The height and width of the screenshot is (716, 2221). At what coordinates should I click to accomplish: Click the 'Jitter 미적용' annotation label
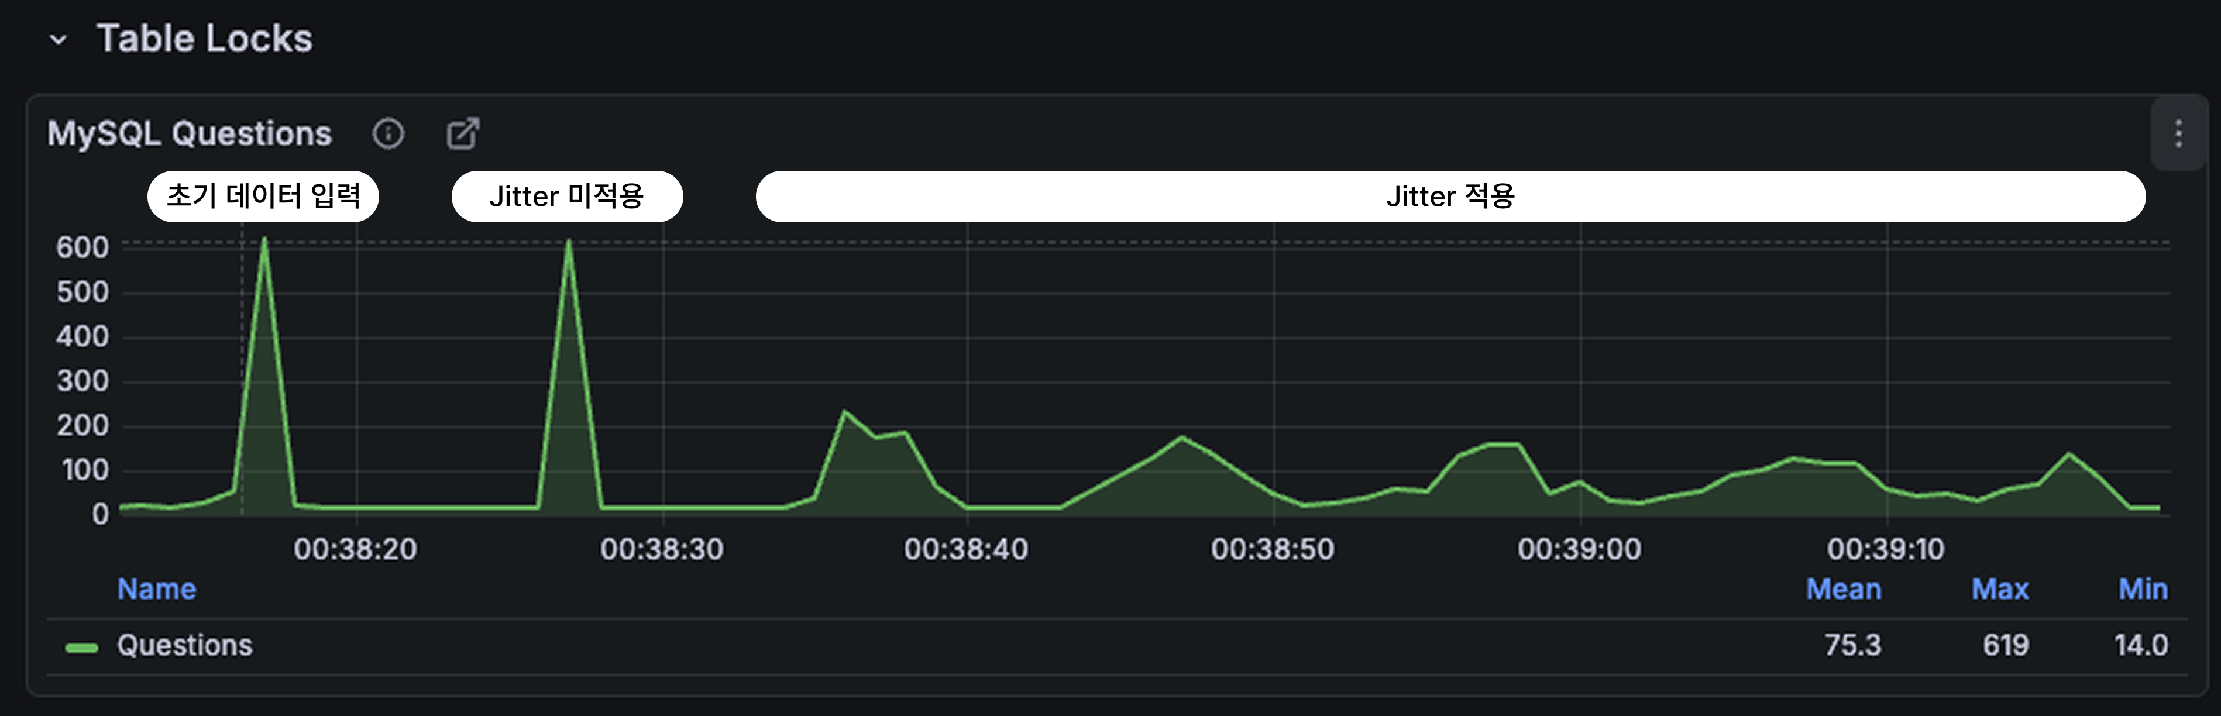[x=566, y=197]
